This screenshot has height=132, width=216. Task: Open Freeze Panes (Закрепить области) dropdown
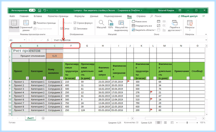pyautogui.click(x=144, y=30)
